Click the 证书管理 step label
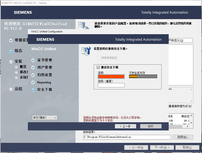Image resolution: width=202 pixels, height=153 pixels. click(44, 60)
